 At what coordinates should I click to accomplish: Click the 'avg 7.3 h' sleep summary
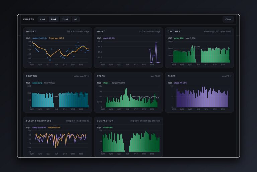[227, 76]
